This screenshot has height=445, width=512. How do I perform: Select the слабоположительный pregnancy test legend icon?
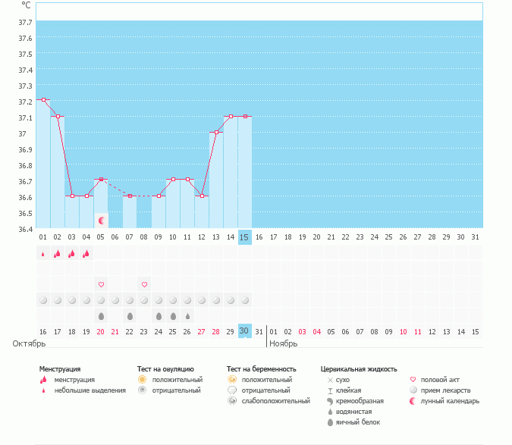click(231, 400)
